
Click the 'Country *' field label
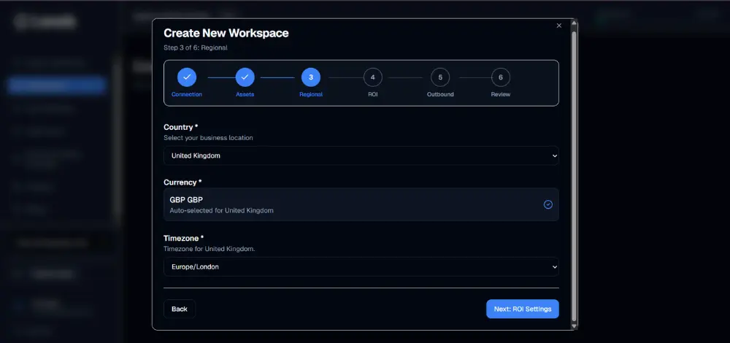tap(180, 127)
